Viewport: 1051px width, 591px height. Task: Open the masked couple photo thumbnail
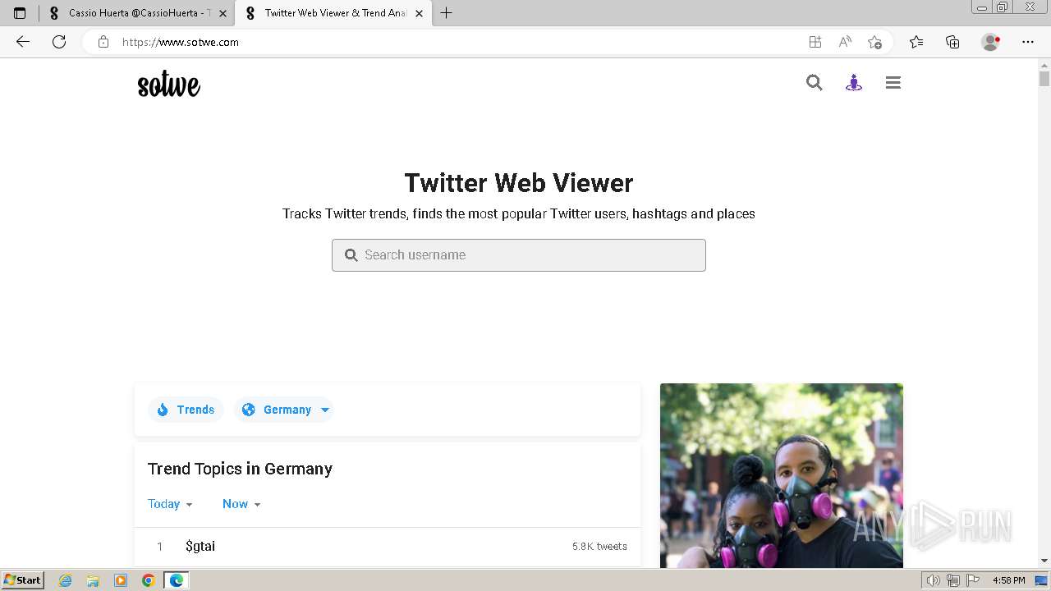pos(782,475)
